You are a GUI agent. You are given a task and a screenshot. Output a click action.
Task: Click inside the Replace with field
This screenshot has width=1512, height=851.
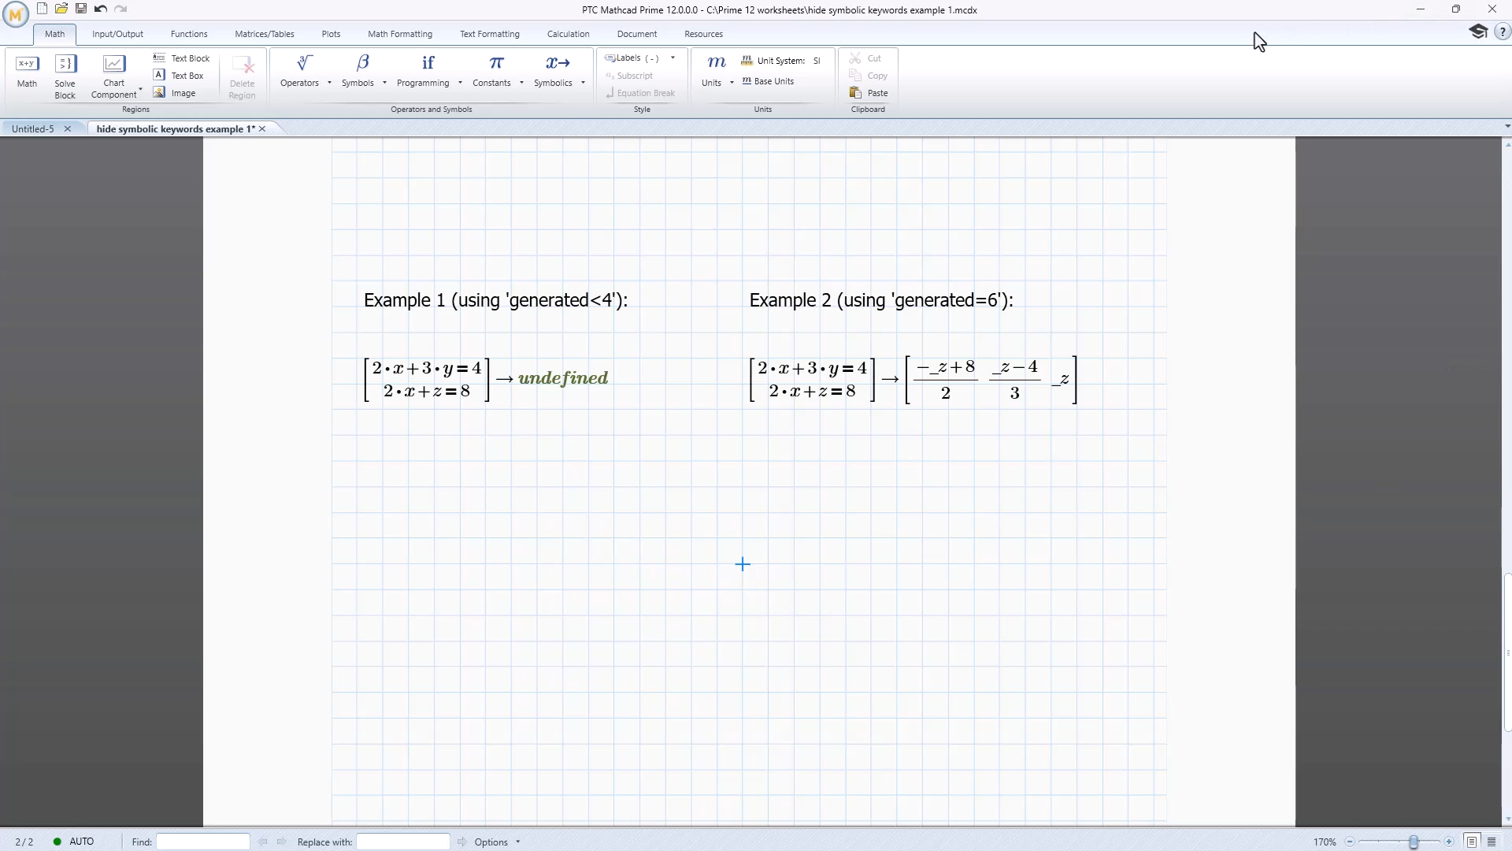click(x=403, y=842)
